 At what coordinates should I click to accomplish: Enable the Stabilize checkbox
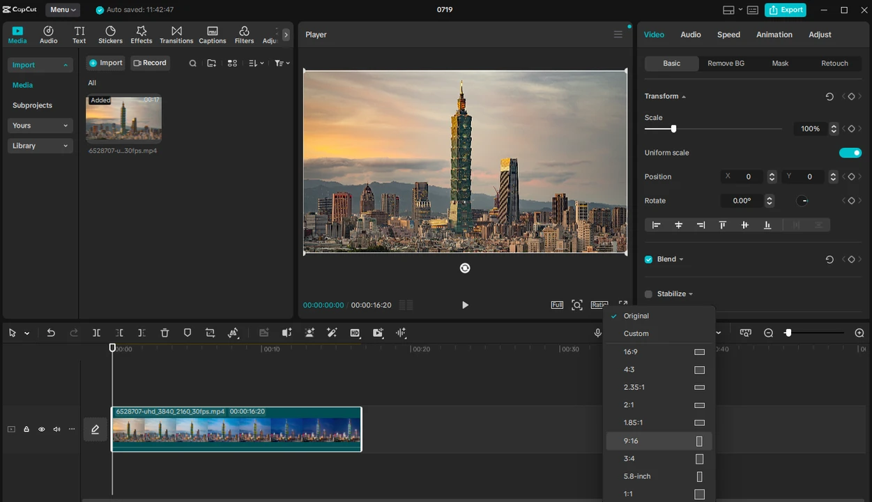pos(649,294)
